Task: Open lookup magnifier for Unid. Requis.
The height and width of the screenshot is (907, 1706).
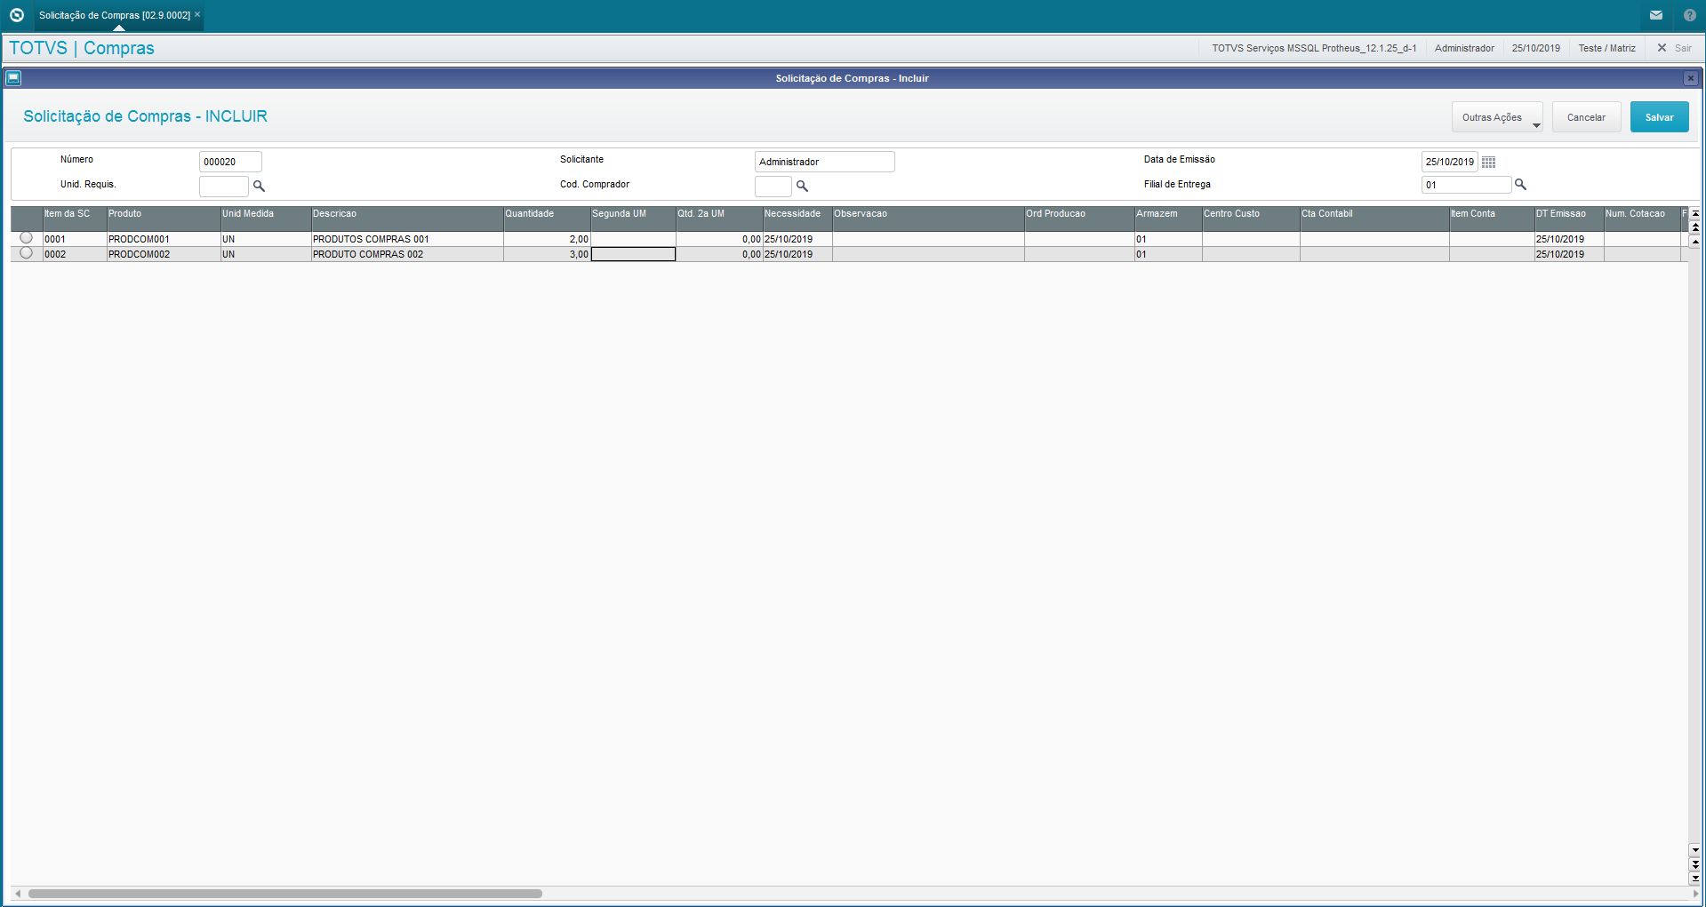Action: [x=259, y=186]
